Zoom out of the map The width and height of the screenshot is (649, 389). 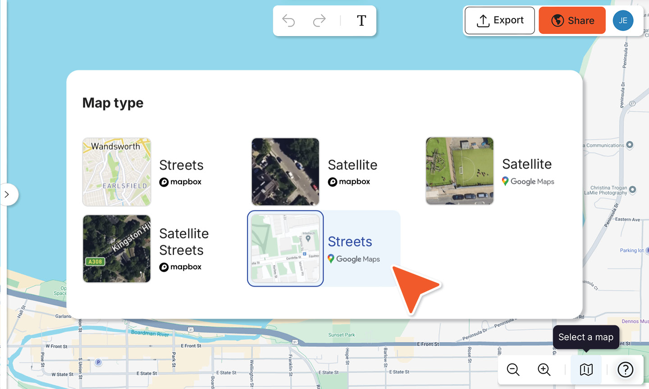pos(513,370)
